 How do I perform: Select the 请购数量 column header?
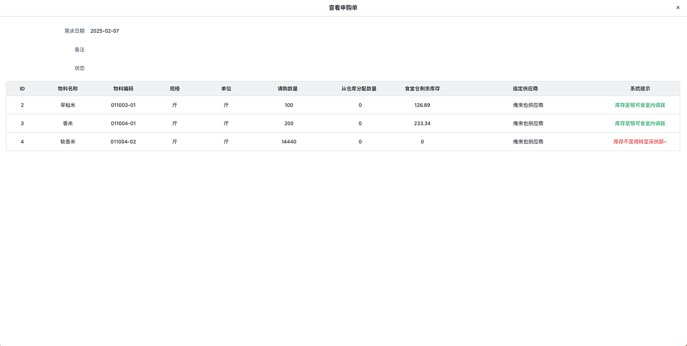288,89
